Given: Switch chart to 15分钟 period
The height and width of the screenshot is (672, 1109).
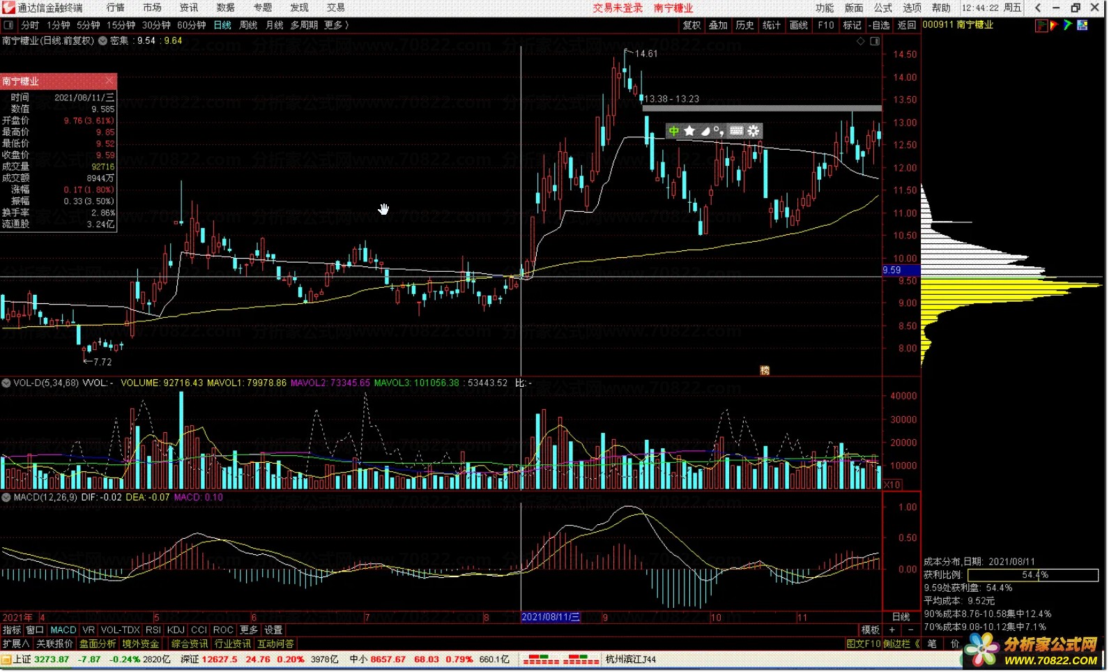Looking at the screenshot, I should point(121,25).
